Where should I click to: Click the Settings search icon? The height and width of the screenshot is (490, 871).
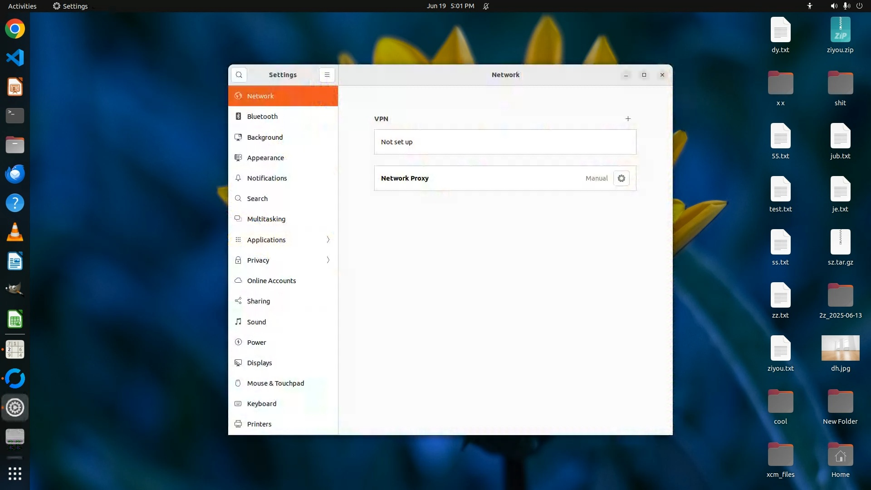click(239, 75)
